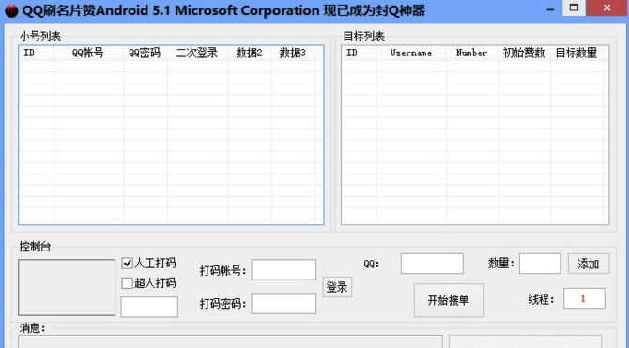Click the 线程 field showing 1
Image resolution: width=629 pixels, height=348 pixels.
(x=584, y=298)
